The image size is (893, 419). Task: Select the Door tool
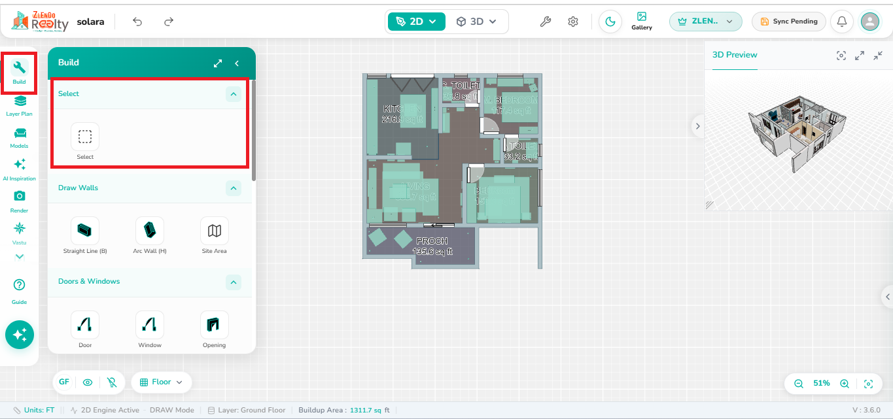pyautogui.click(x=85, y=325)
